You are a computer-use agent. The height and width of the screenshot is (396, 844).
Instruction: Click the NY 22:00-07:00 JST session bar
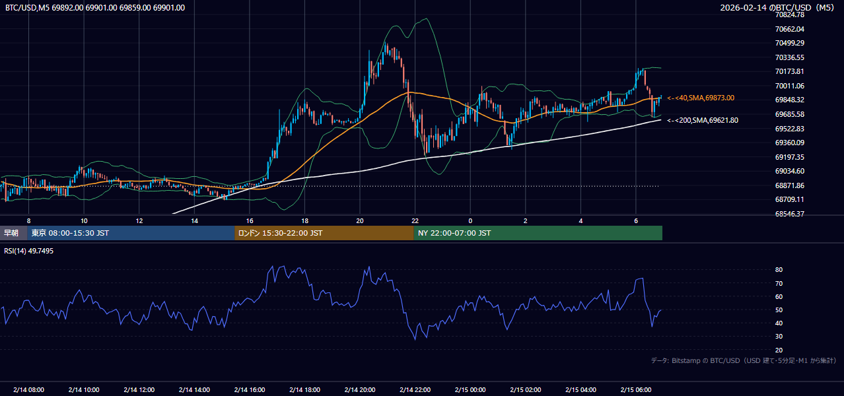[538, 233]
